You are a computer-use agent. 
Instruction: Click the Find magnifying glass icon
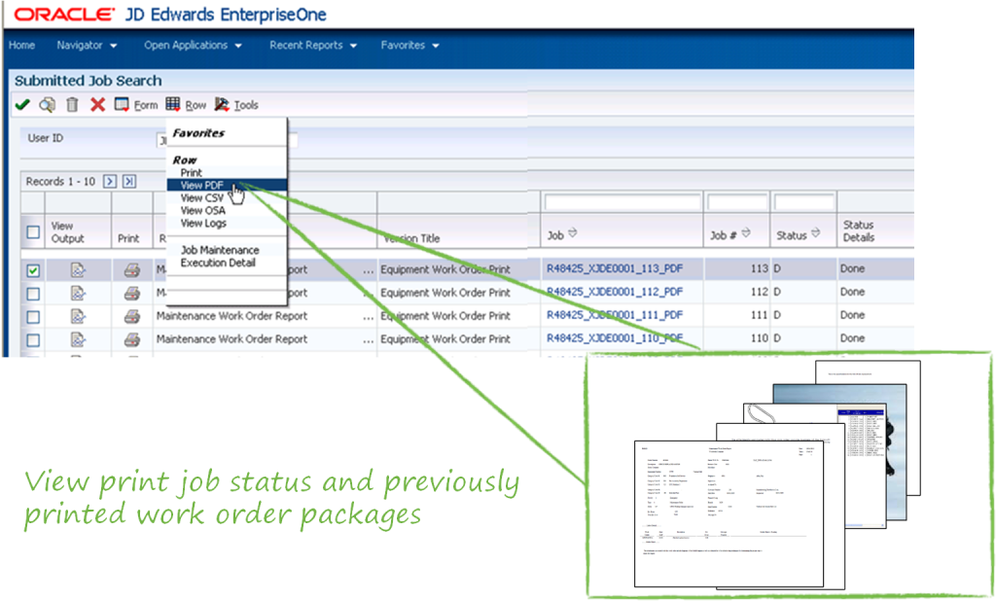click(47, 104)
